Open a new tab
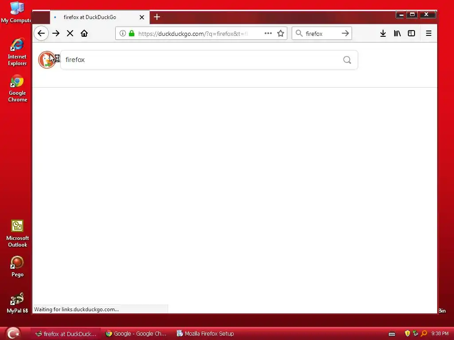 (157, 17)
